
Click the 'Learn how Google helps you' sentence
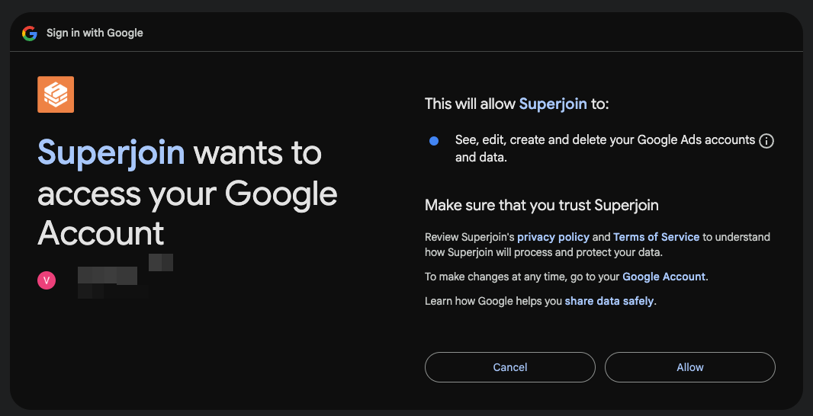541,301
